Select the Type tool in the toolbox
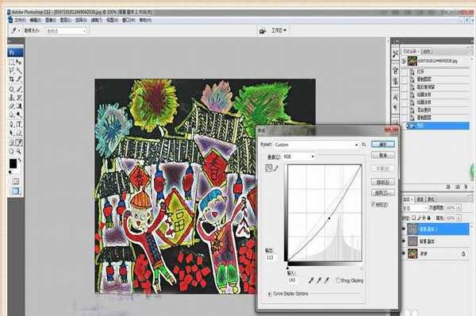This screenshot has width=476, height=316. pyautogui.click(x=19, y=124)
